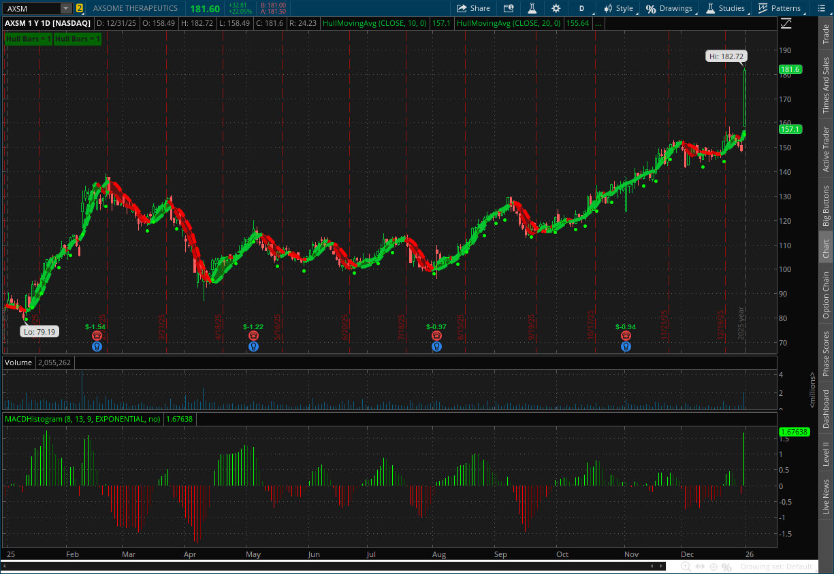The width and height of the screenshot is (834, 574).
Task: Open the Live News sidebar tab
Action: (826, 496)
